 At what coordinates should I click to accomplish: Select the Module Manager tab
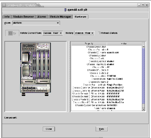pyautogui.click(x=61, y=17)
